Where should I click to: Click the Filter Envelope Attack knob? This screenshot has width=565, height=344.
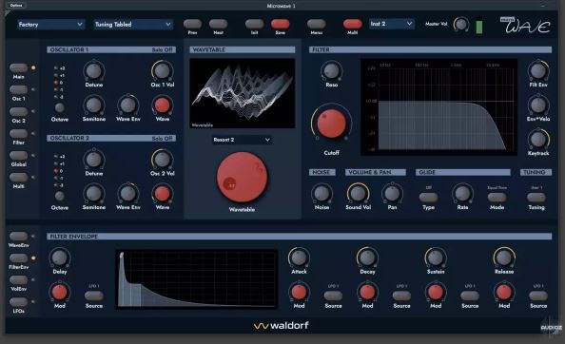pos(299,258)
